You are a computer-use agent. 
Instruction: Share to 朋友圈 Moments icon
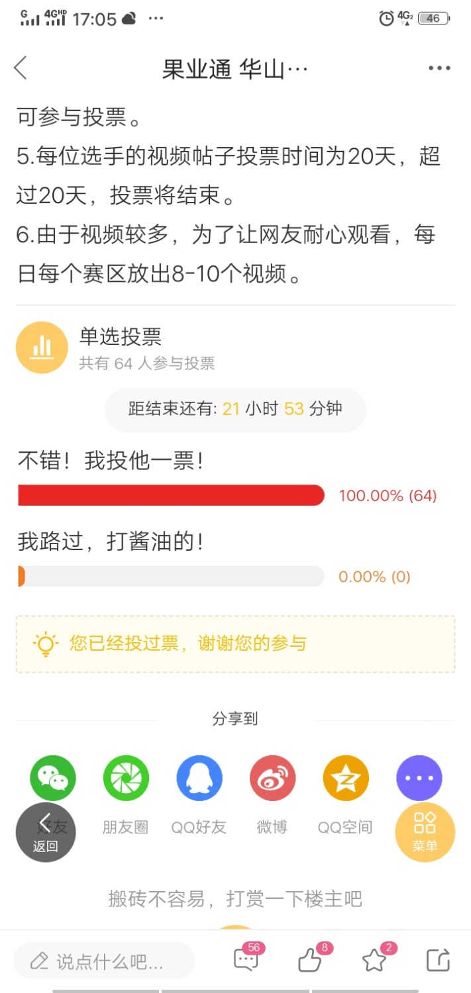pyautogui.click(x=126, y=778)
